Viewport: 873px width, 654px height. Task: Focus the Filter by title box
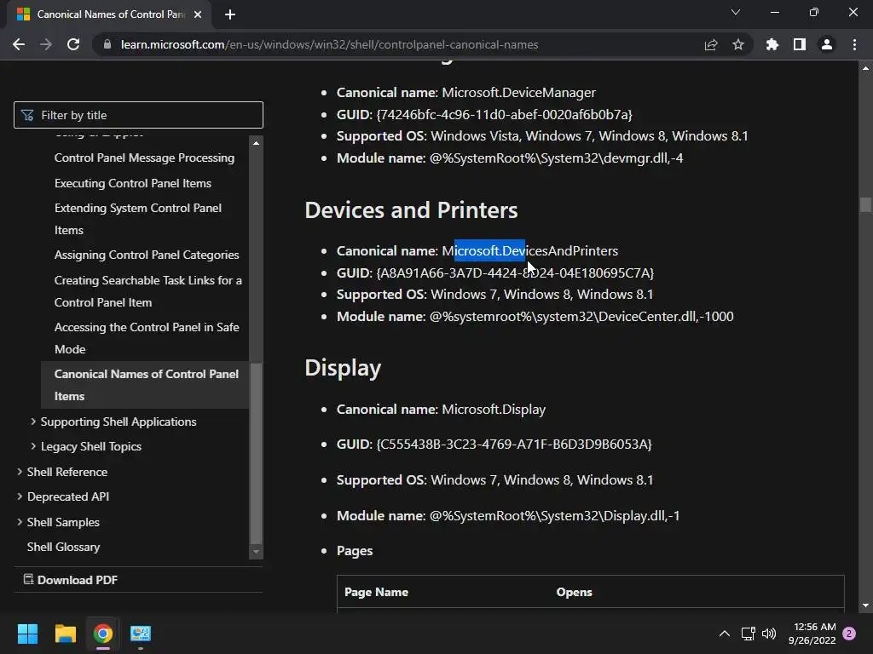click(138, 115)
